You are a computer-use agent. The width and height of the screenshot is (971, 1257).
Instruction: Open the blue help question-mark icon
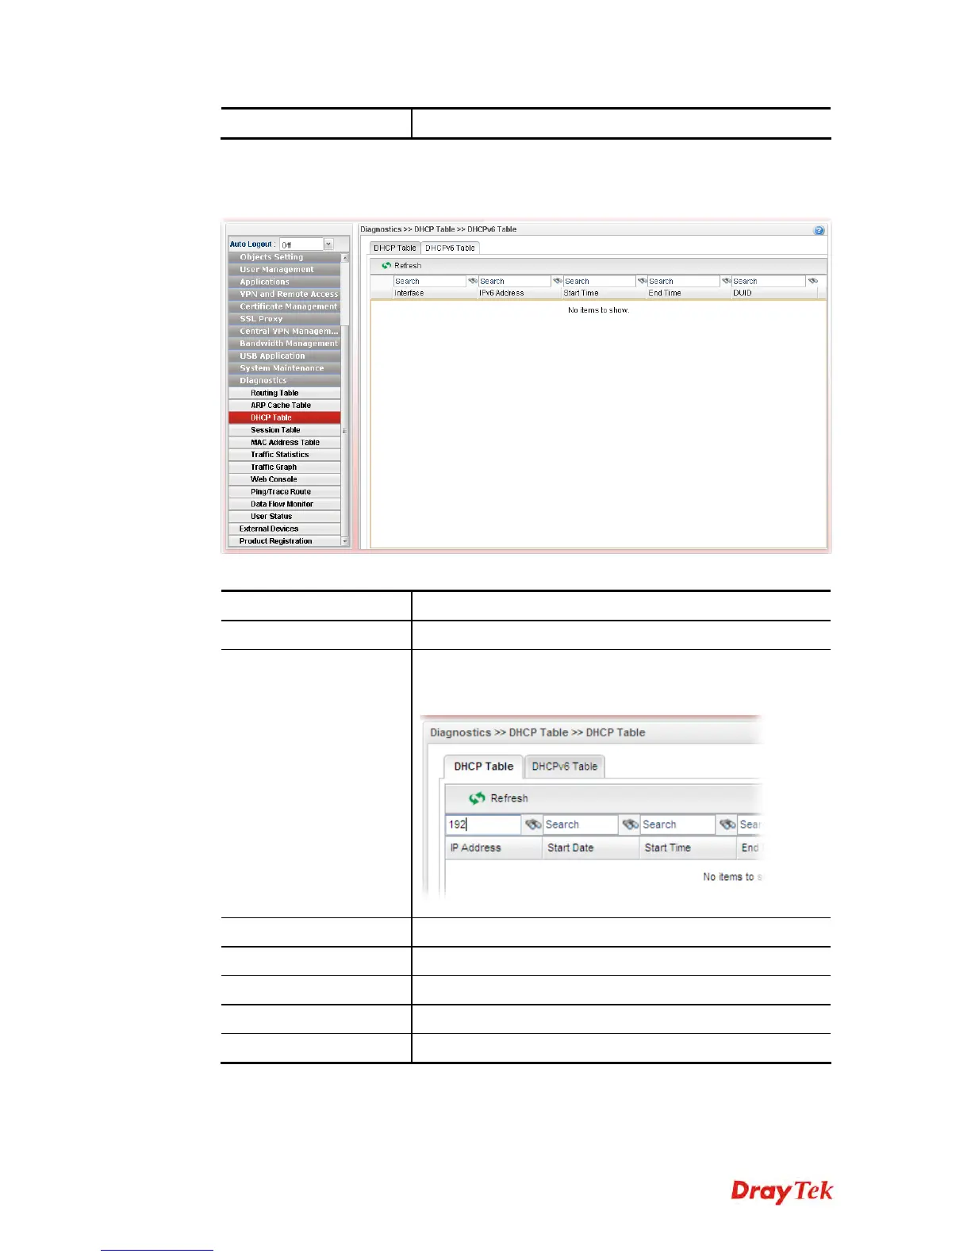(x=819, y=230)
